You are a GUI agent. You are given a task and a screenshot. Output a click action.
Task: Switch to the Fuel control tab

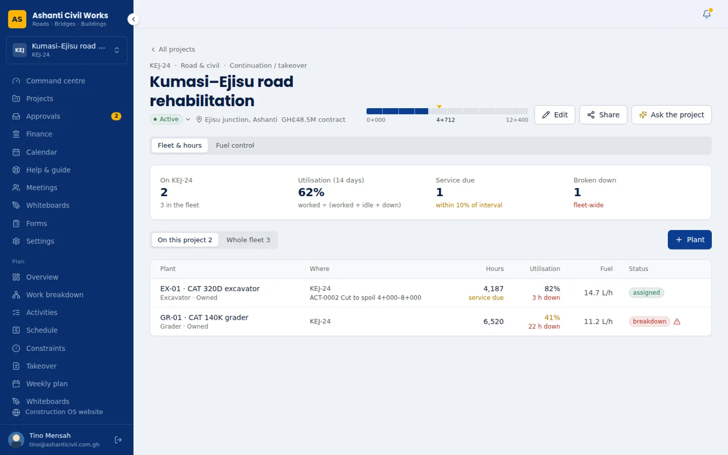tap(235, 146)
